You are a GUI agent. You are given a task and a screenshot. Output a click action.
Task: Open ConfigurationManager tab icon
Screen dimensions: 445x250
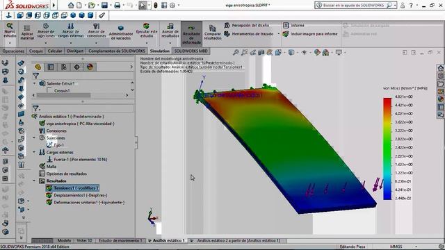coord(64,67)
